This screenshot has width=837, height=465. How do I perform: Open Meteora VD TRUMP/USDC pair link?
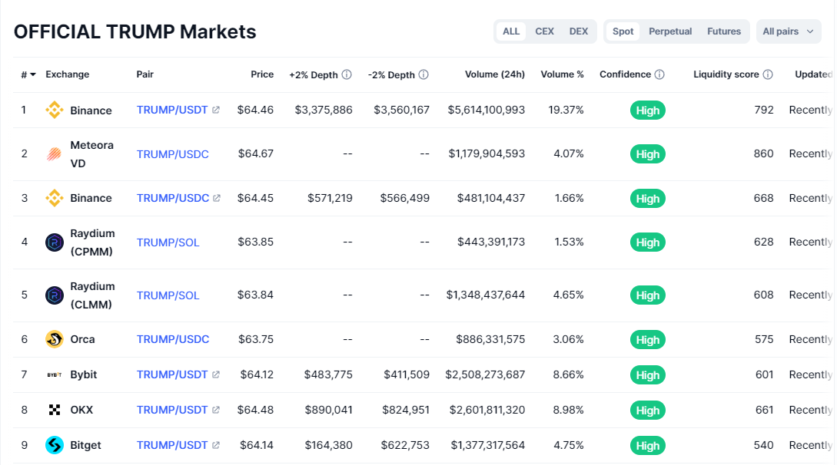pyautogui.click(x=172, y=154)
